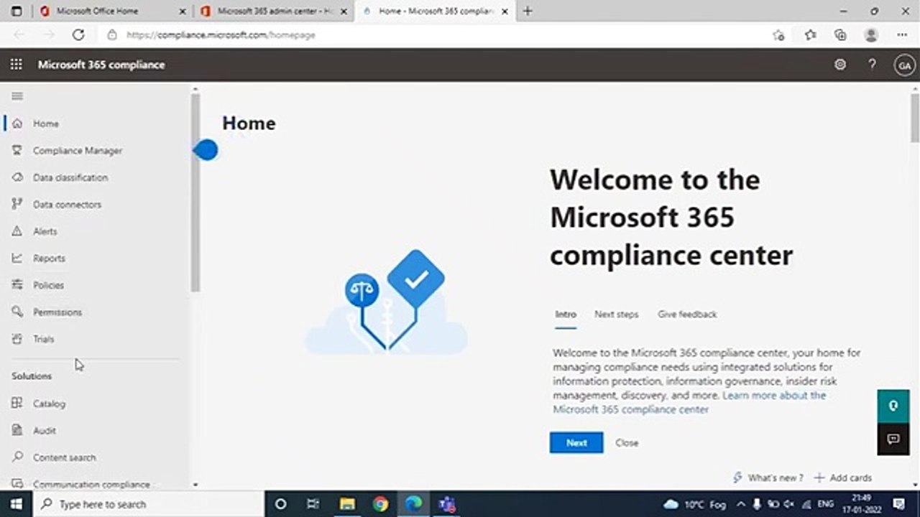
Task: Click the Compliance Manager trophy icon
Action: (x=17, y=151)
